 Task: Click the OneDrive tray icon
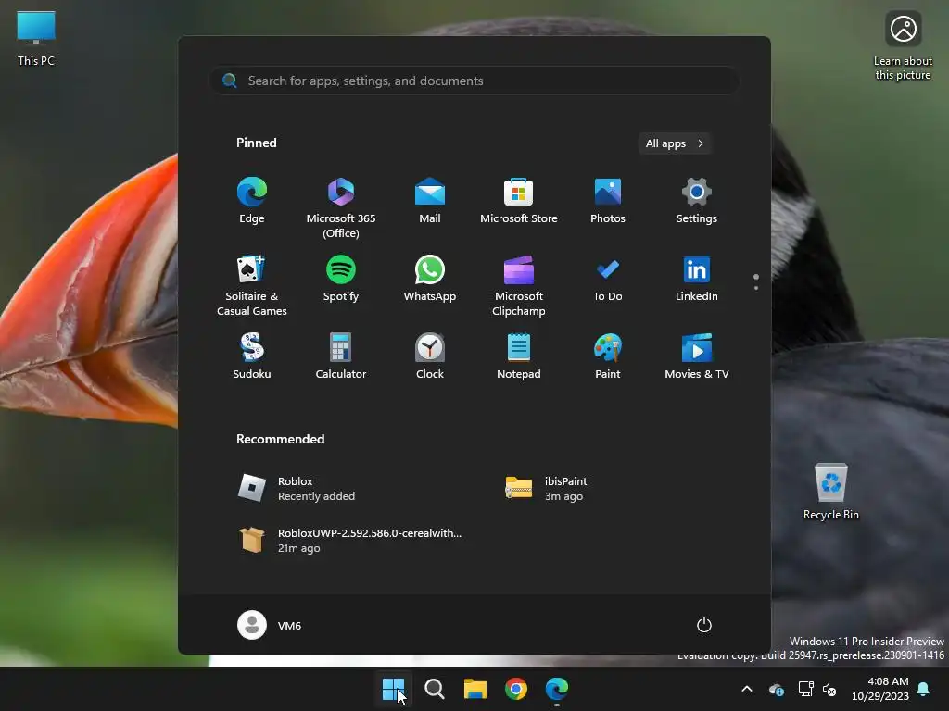click(x=776, y=689)
